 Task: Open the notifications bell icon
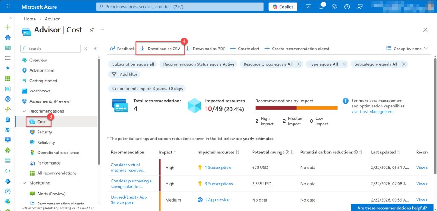(321, 7)
